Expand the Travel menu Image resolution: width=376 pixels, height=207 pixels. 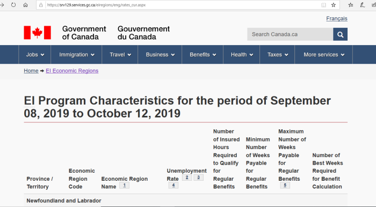120,55
